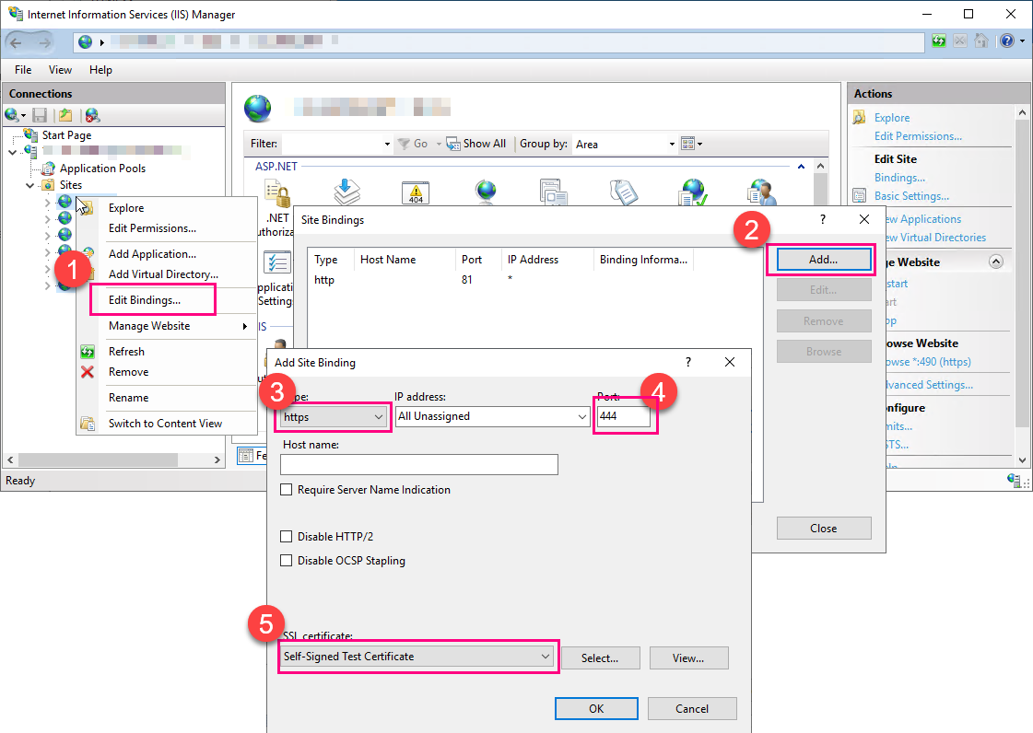Image resolution: width=1033 pixels, height=733 pixels.
Task: Click the Create New Connection globe icon
Action: click(x=12, y=115)
